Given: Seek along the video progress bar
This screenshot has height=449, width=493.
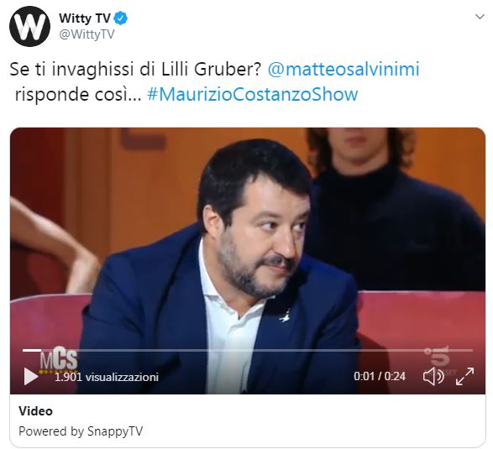Looking at the screenshot, I should 247,350.
